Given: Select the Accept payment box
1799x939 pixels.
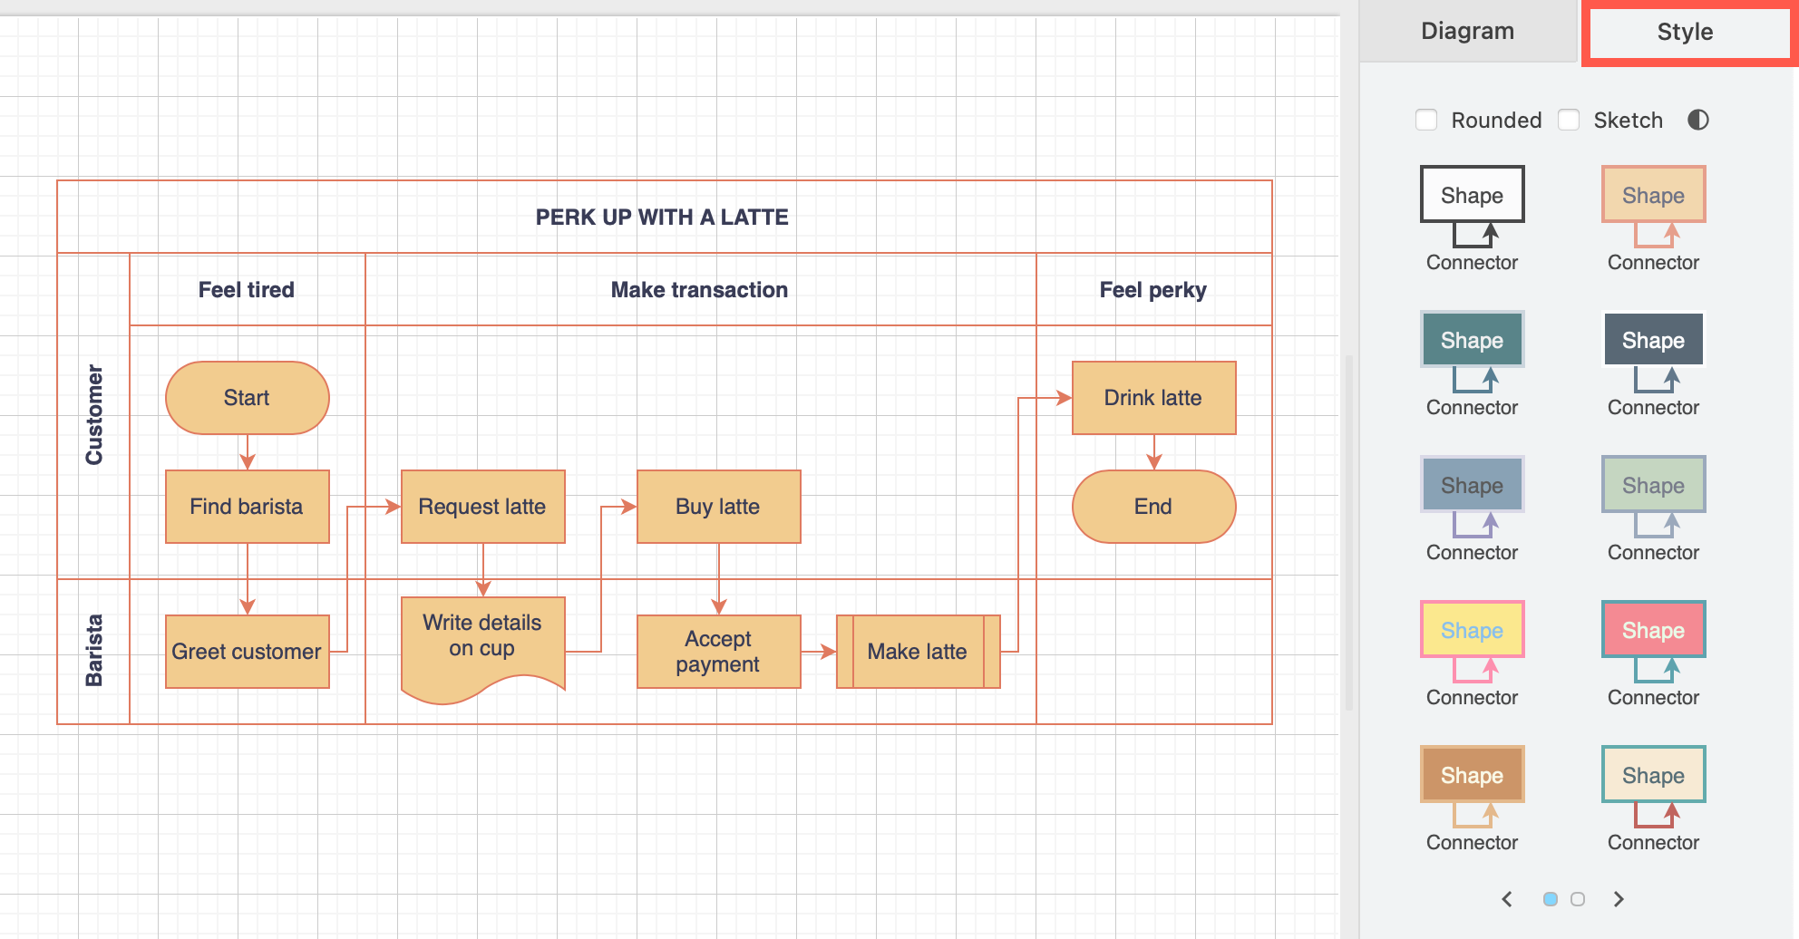Looking at the screenshot, I should (x=718, y=652).
